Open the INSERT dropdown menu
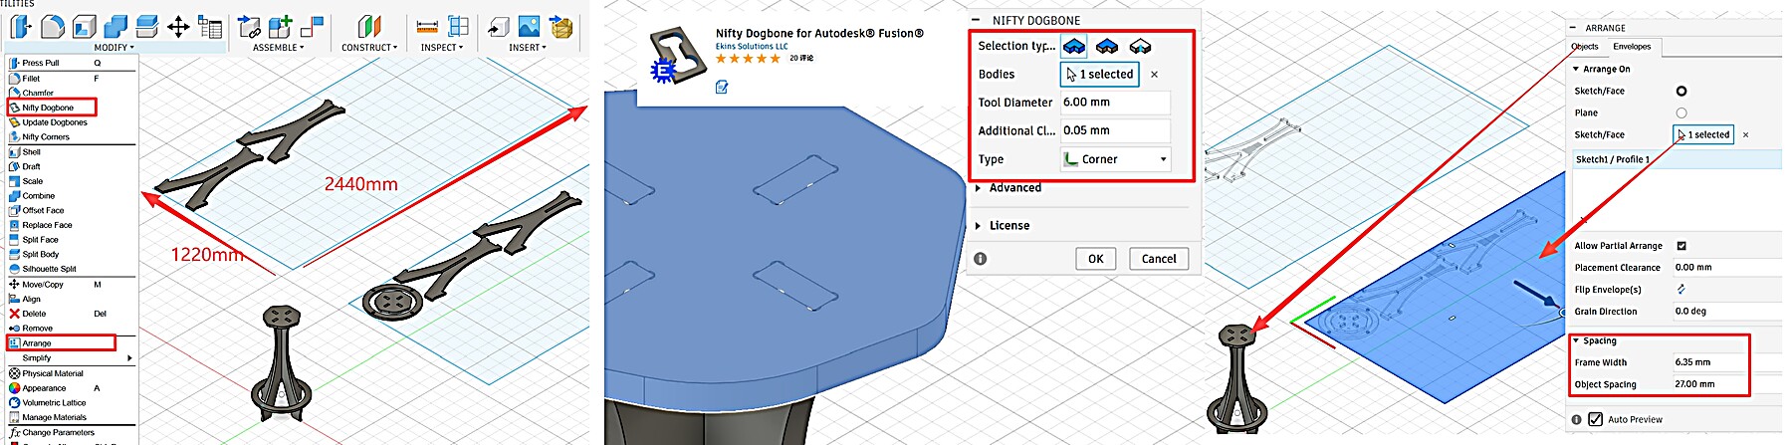1792x445 pixels. click(528, 47)
